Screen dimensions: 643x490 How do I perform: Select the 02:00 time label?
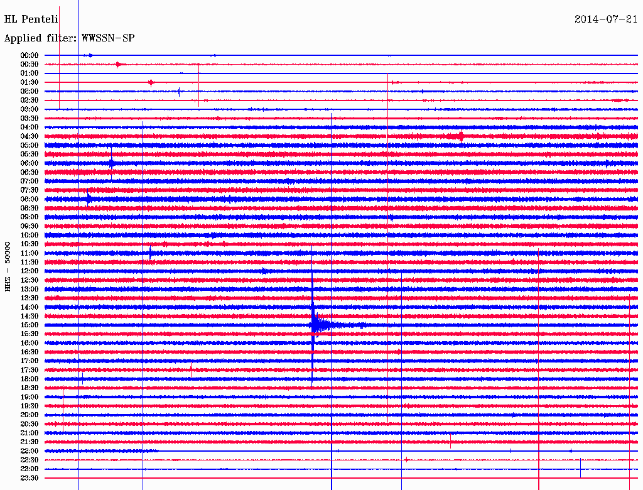(x=29, y=91)
